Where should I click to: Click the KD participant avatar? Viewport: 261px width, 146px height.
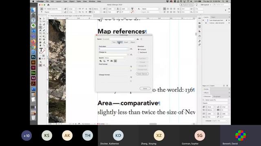(118, 135)
